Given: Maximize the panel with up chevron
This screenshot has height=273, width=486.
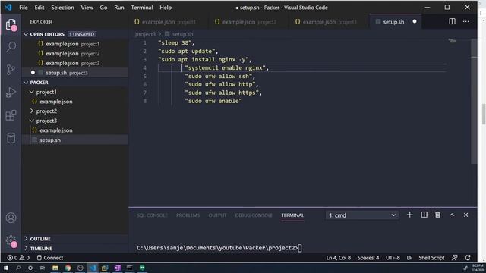Looking at the screenshot, I should (x=452, y=215).
